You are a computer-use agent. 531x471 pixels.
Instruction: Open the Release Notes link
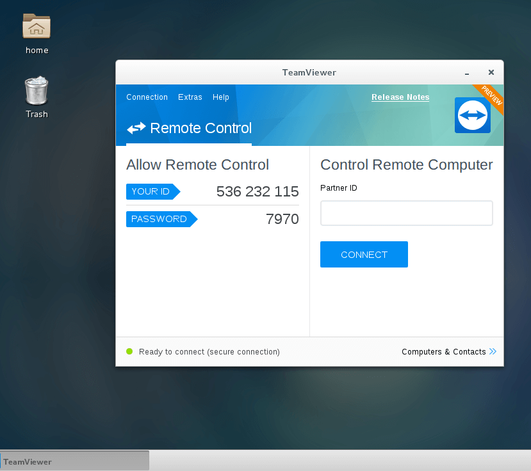pyautogui.click(x=400, y=97)
